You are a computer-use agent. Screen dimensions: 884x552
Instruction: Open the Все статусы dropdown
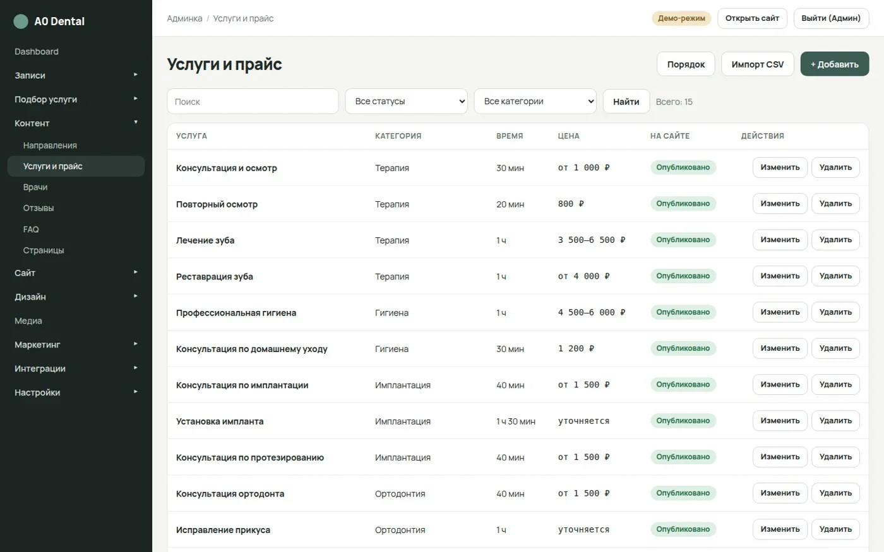pyautogui.click(x=406, y=101)
